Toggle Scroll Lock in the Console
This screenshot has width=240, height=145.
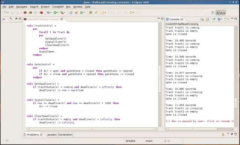[207, 19]
